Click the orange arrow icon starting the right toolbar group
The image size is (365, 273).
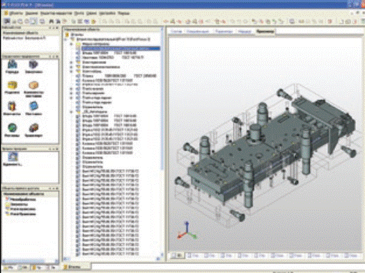166,22
